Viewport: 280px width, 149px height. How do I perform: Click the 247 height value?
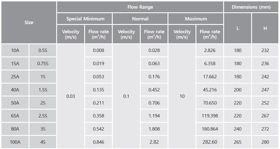pyautogui.click(x=265, y=90)
